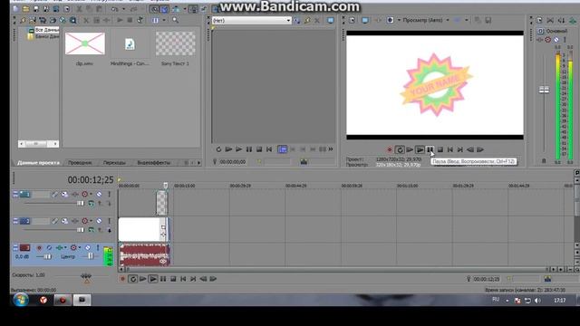Switch to the Данные проекта tab

click(x=38, y=163)
